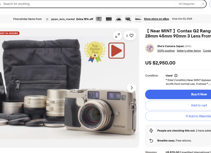Show condition info with the info icon
211x153 pixels.
click(x=176, y=75)
